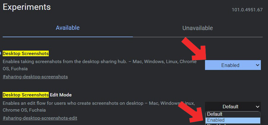Switch to the Unavailable tab
268x125 pixels.
pos(198,28)
